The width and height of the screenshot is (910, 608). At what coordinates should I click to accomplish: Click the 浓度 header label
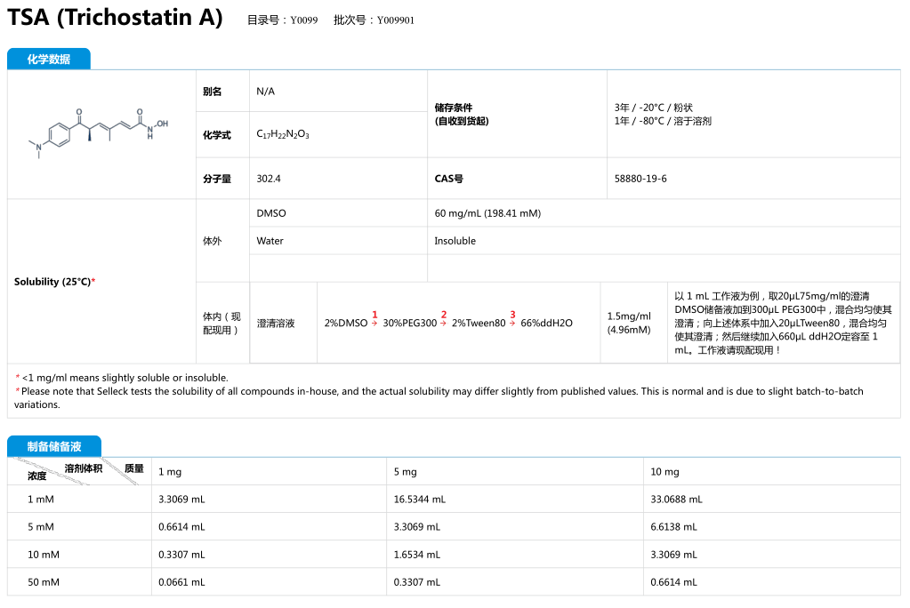point(37,476)
